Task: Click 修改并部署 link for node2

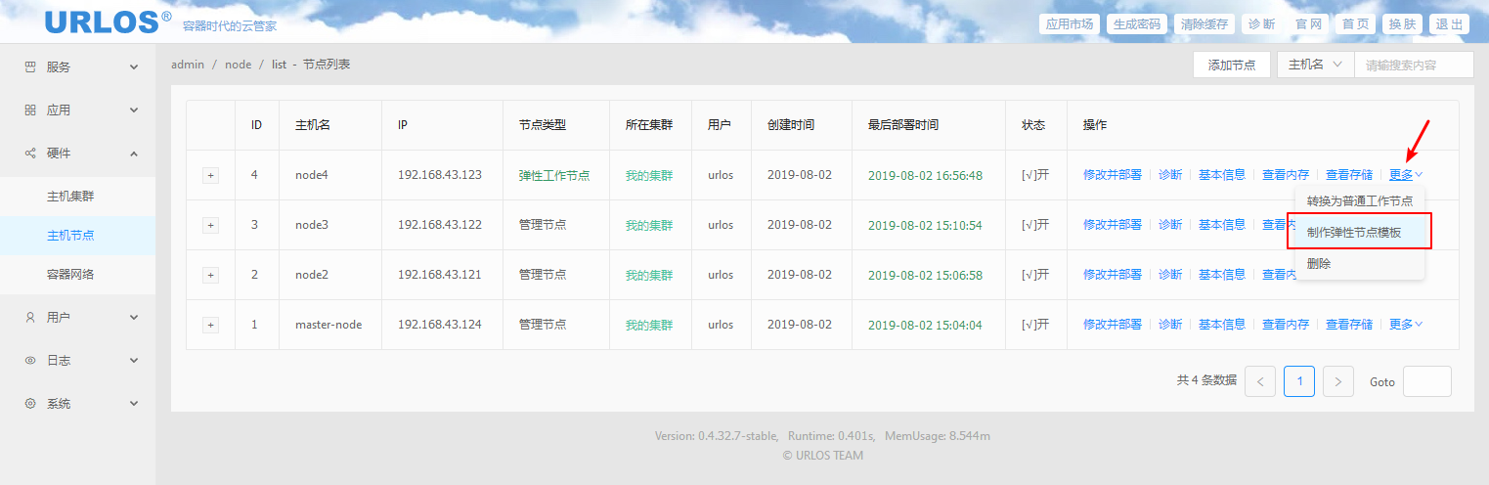Action: click(x=1112, y=275)
